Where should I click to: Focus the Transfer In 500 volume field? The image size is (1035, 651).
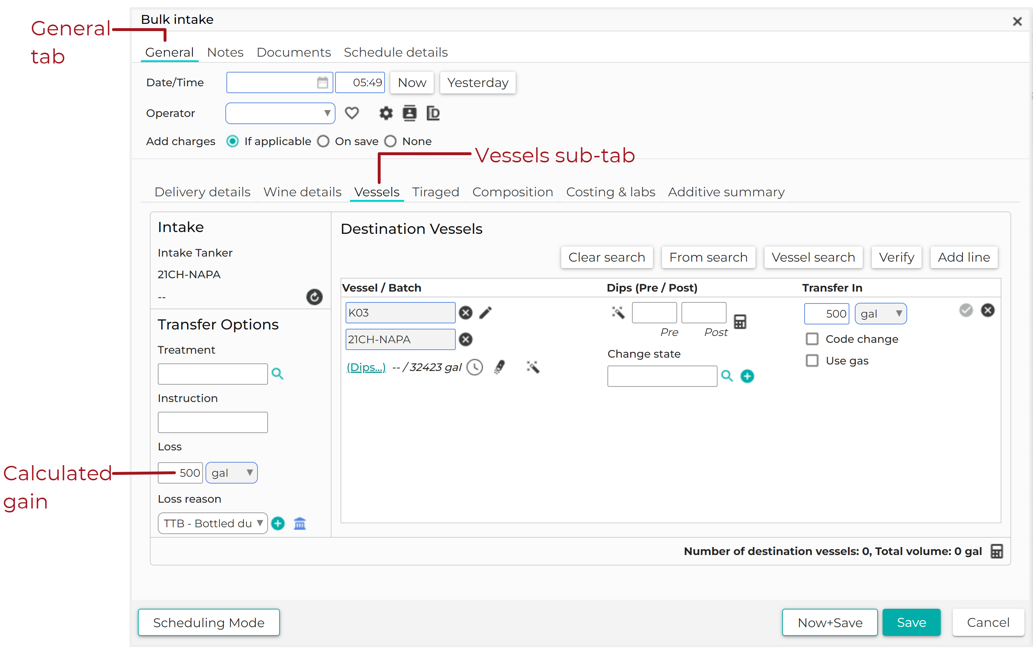pyautogui.click(x=827, y=314)
